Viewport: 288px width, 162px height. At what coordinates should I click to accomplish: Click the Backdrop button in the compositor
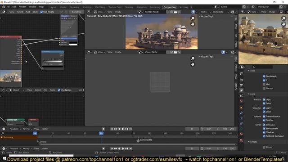tap(76, 12)
